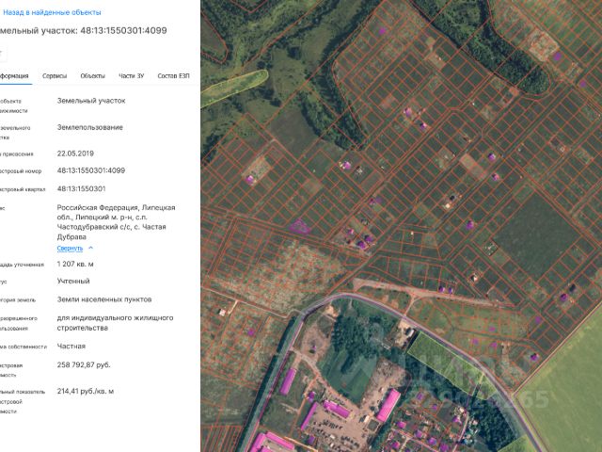Go back to found objects link
The width and height of the screenshot is (602, 452).
coord(52,12)
